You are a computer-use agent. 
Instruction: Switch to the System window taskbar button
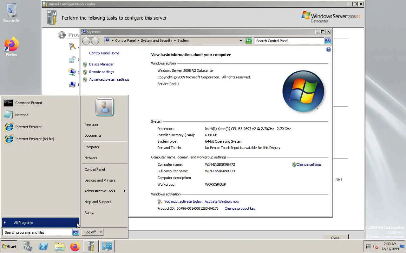(x=107, y=246)
